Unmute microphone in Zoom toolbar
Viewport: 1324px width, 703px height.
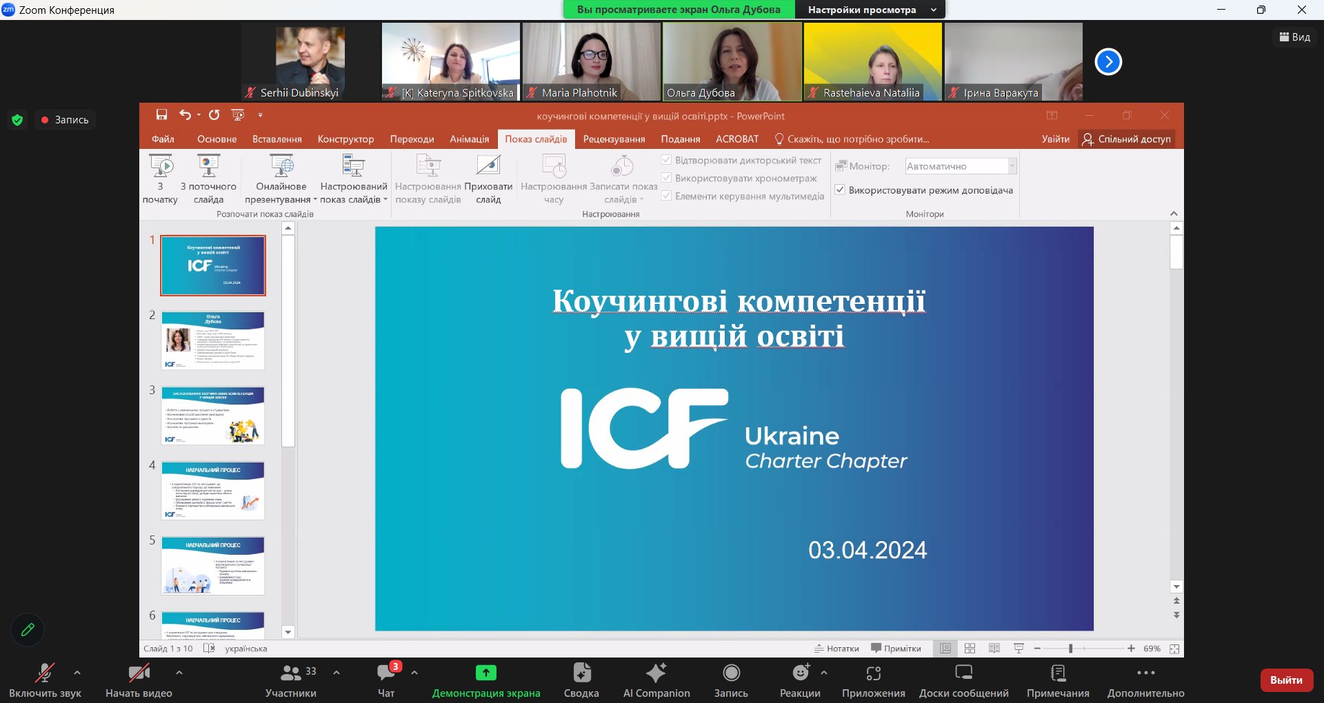point(45,680)
